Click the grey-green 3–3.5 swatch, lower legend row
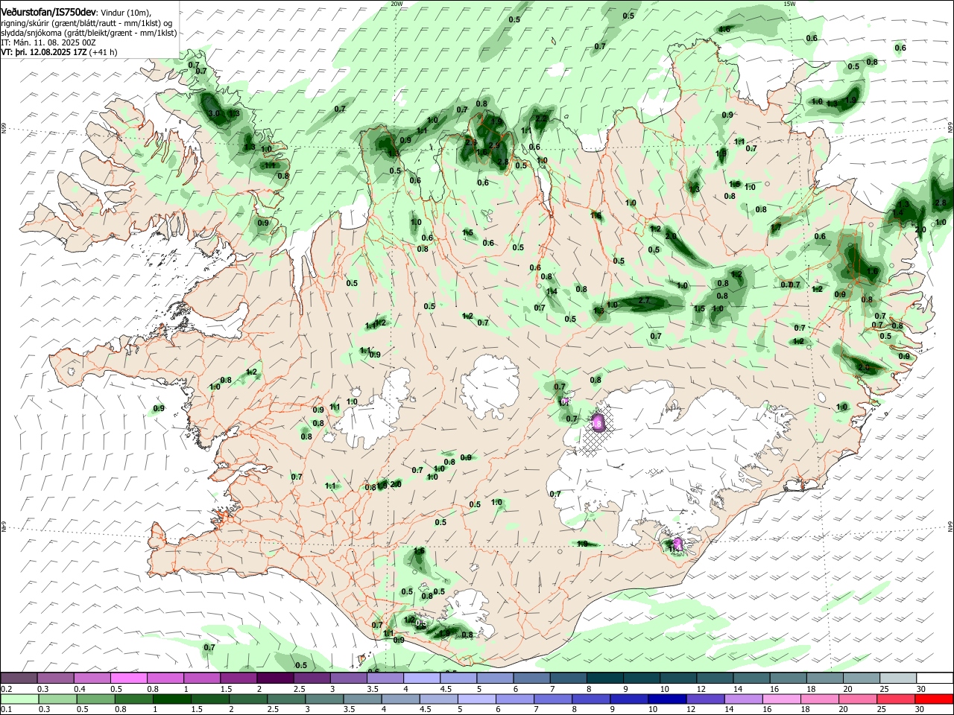Image resolution: width=954 pixels, height=715 pixels. click(x=325, y=699)
